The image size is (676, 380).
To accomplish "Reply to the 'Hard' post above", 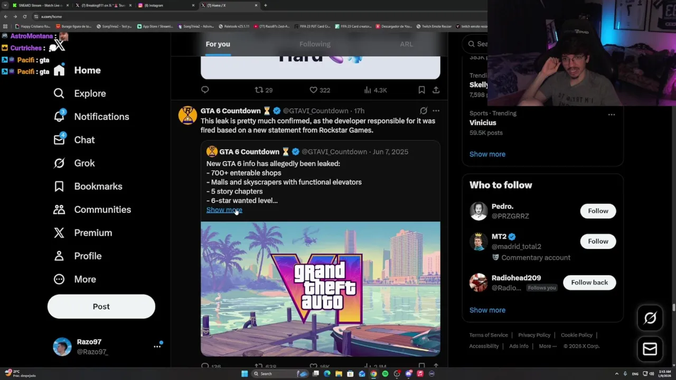I will (x=205, y=90).
